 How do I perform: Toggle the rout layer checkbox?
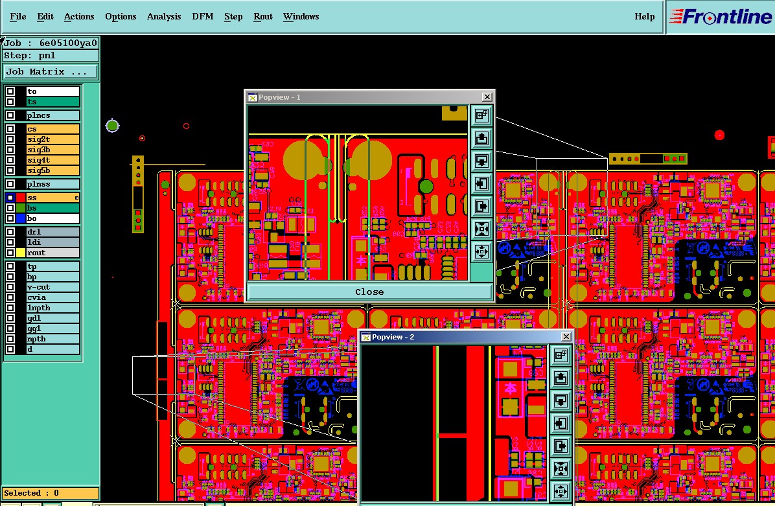click(x=10, y=253)
